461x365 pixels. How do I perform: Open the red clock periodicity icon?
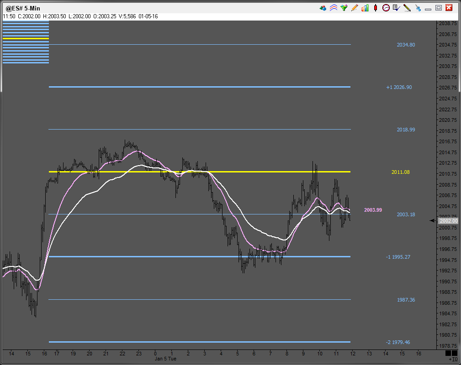(386, 8)
